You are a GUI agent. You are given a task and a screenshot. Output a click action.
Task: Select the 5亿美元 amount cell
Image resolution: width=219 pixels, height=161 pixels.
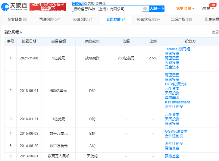pos(58,58)
